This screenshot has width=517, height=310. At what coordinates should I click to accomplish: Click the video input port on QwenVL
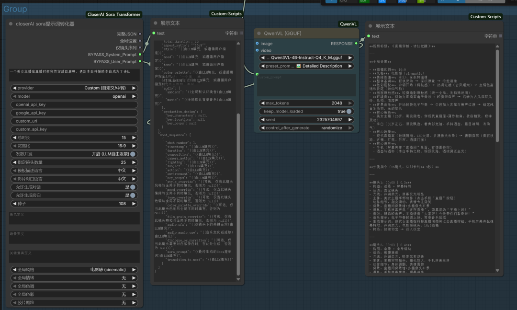[x=257, y=50]
